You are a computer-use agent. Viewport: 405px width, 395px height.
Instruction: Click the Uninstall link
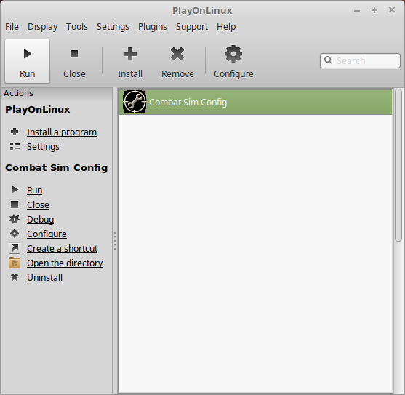coord(44,277)
